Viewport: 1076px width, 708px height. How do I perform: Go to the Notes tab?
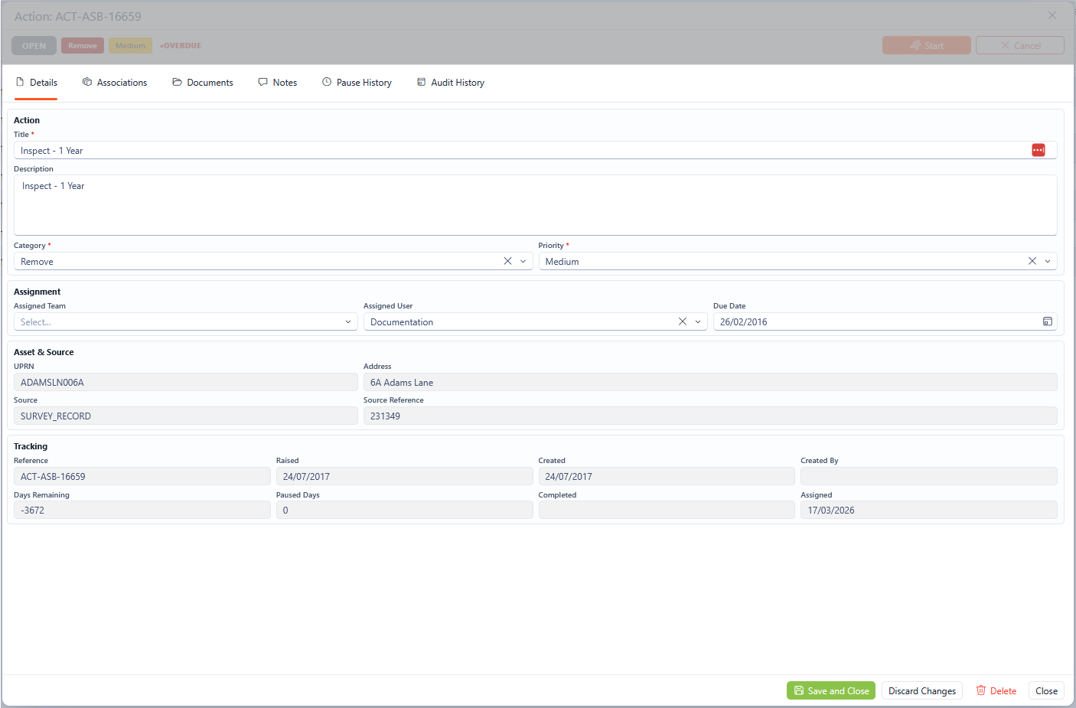pos(278,83)
